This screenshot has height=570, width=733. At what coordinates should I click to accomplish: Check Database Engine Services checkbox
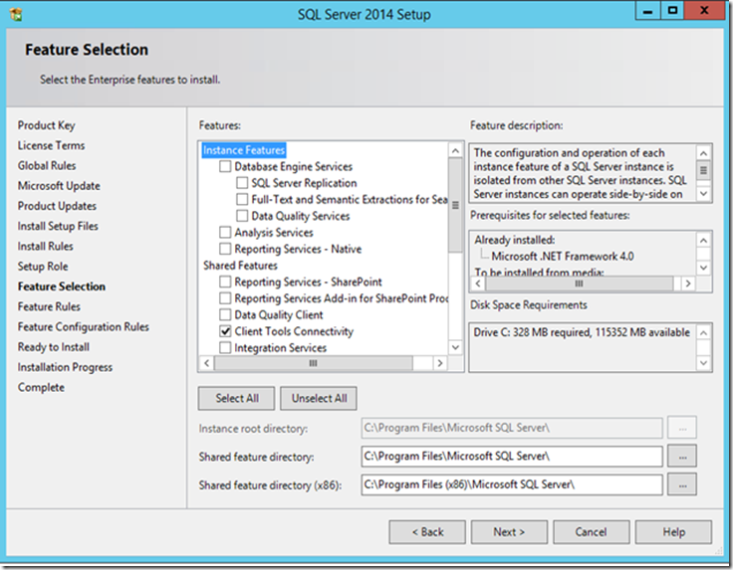225,167
